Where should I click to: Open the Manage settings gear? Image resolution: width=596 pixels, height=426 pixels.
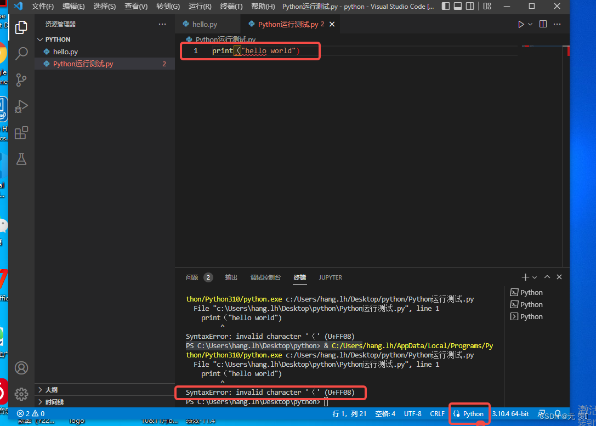(21, 394)
